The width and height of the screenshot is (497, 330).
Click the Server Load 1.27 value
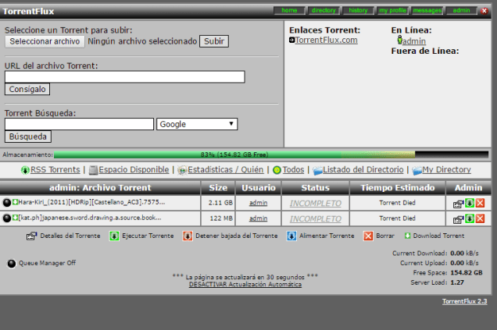point(457,282)
